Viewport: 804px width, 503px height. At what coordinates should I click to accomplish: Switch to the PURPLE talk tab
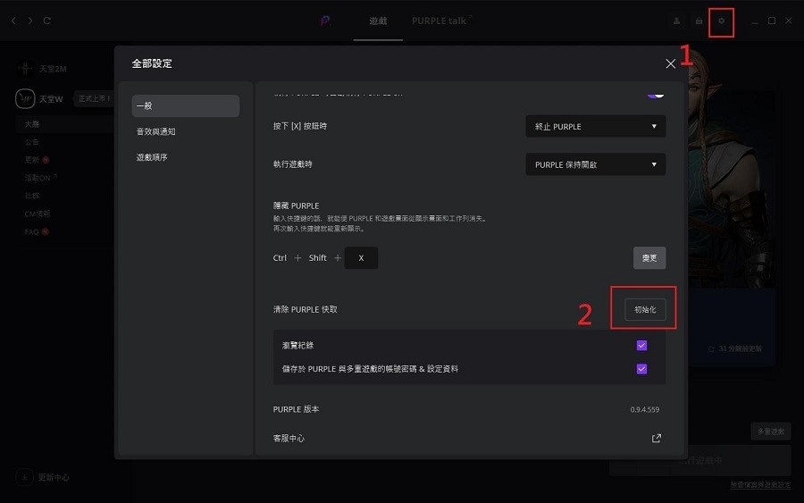point(441,21)
